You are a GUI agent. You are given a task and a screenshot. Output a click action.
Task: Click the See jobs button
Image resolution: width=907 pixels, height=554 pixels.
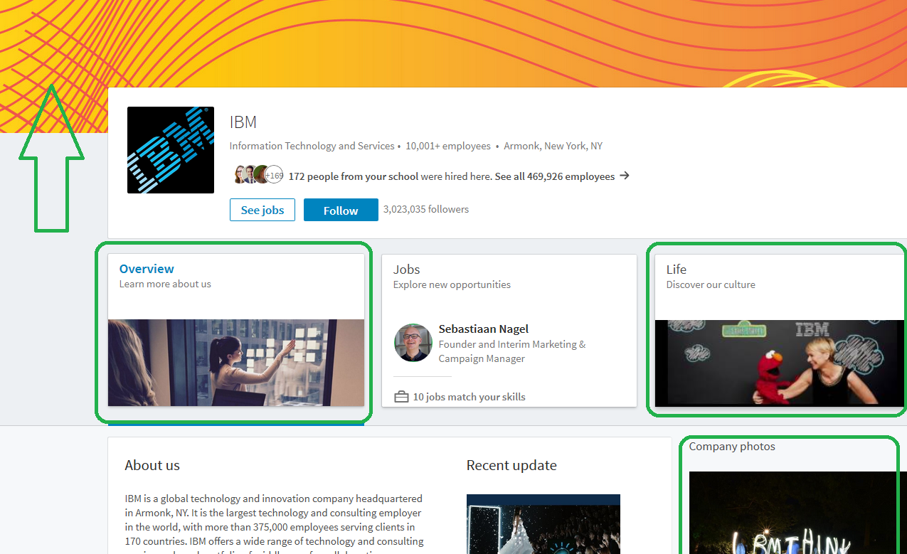[x=262, y=210]
